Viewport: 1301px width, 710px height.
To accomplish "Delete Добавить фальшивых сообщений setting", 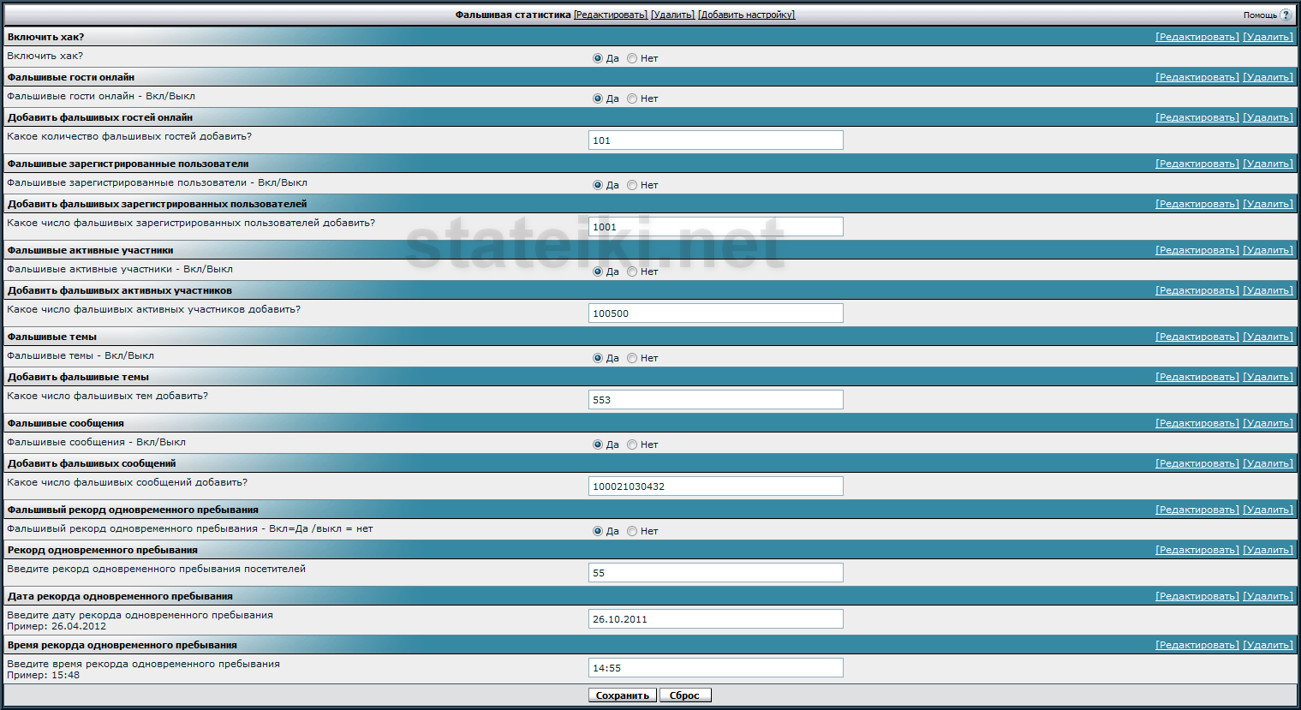I will point(1268,463).
